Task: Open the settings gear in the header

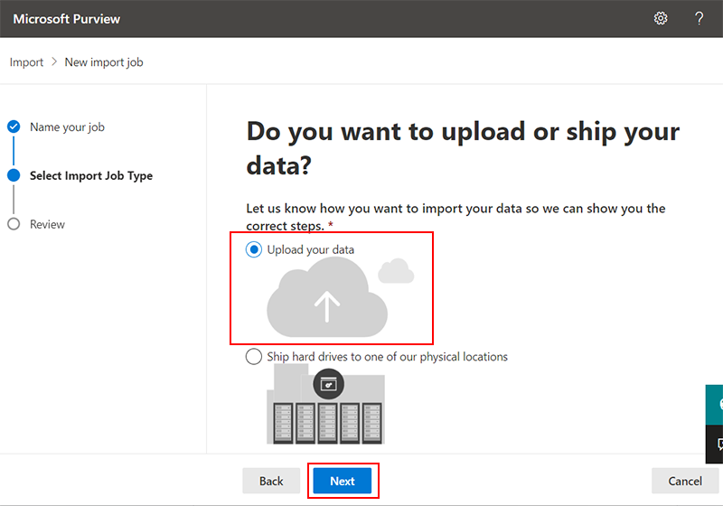Action: click(661, 18)
